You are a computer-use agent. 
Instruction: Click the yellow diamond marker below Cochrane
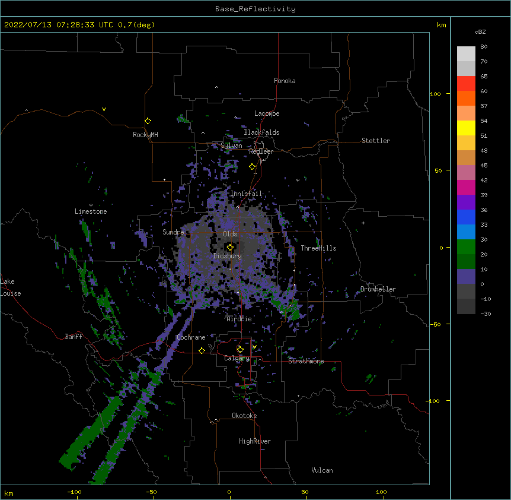click(202, 350)
